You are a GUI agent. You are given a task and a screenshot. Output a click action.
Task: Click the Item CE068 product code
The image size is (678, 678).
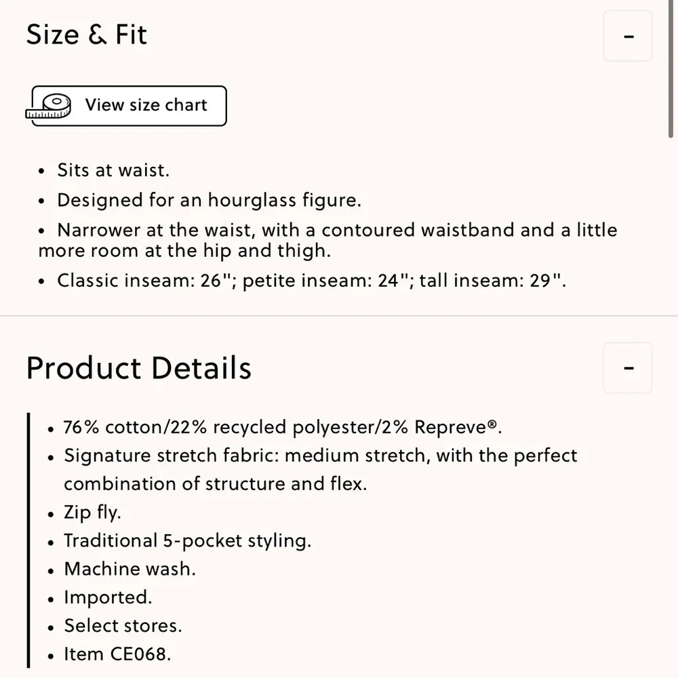(x=117, y=654)
